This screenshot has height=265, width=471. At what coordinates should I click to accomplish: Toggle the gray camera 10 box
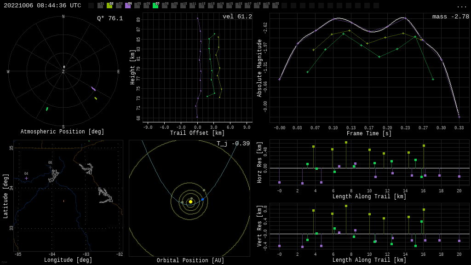point(183,6)
